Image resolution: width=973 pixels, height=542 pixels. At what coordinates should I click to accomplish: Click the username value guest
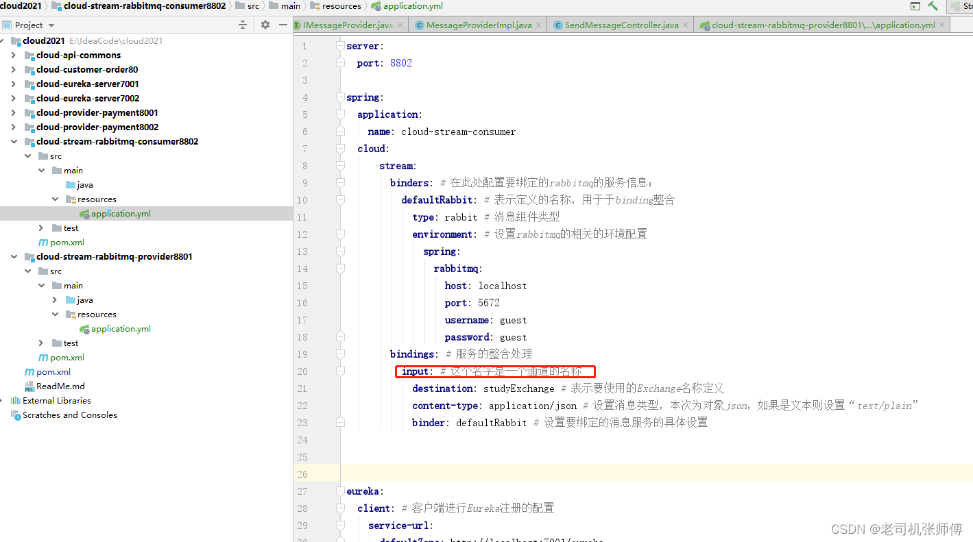(x=513, y=320)
